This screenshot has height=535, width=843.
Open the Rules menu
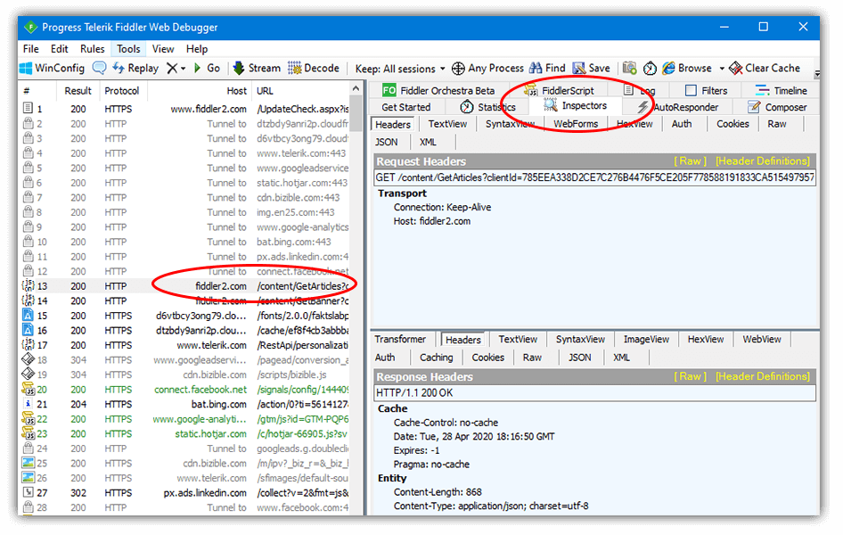93,49
